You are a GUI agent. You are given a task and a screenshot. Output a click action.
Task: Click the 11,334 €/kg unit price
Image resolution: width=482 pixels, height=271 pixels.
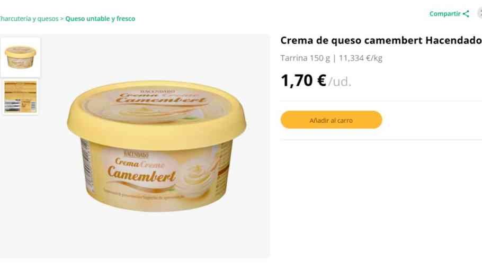click(x=360, y=58)
